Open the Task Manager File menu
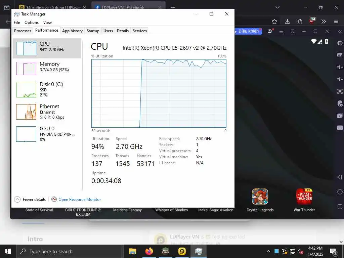 [x=17, y=23]
